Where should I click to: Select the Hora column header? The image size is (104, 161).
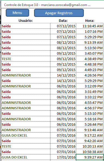90,21
